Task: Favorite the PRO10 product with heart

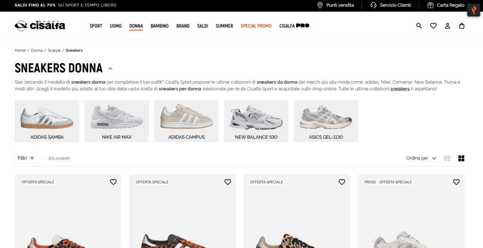Action: pyautogui.click(x=456, y=182)
